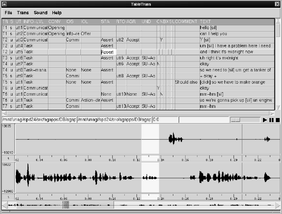Open the window menu icon in title bar
The width and height of the screenshot is (282, 214).
point(4,4)
